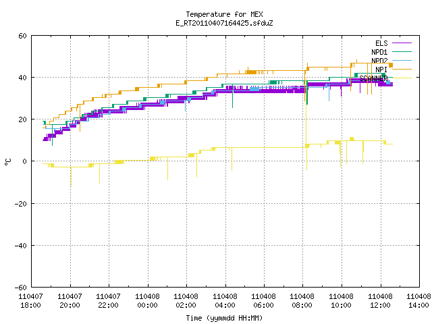This screenshot has width=432, height=324.
Task: Click the ELS legend label
Action: [x=381, y=43]
